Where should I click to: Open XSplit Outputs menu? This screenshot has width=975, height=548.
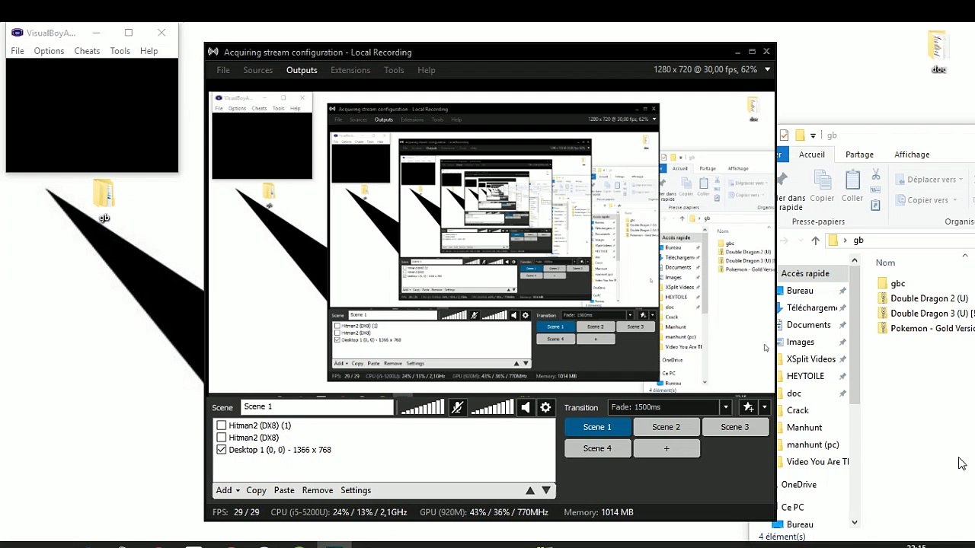(x=302, y=70)
